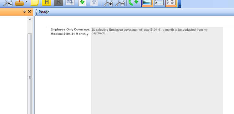
Task: Click the zoom plus/minus magnifier tool
Action: pos(8,3)
